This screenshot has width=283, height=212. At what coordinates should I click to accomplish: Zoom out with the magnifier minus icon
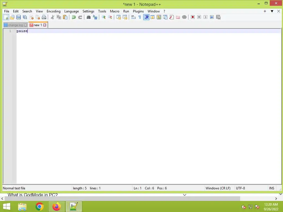[110, 17]
